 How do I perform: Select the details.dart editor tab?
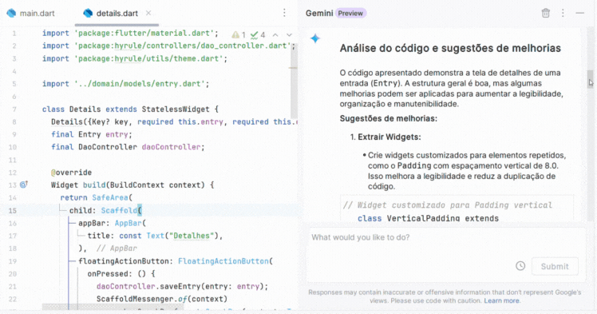click(117, 14)
